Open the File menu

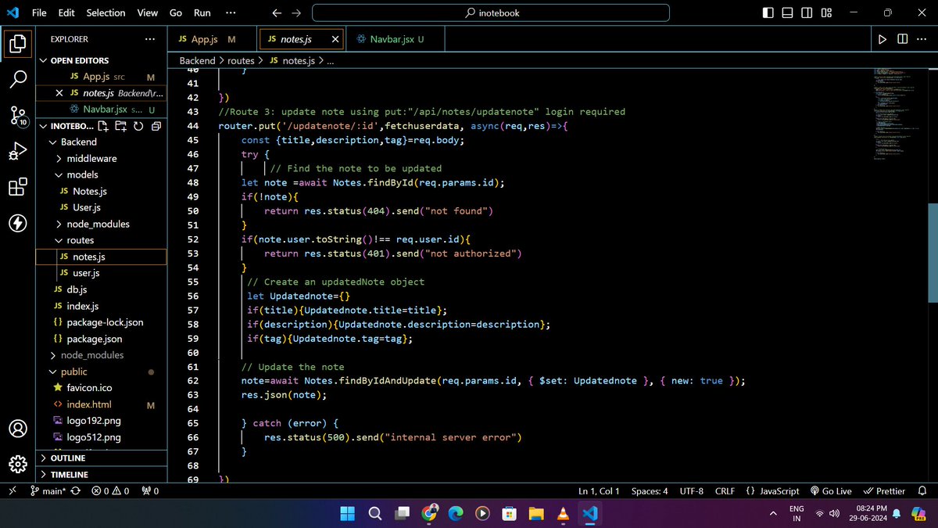(x=40, y=13)
